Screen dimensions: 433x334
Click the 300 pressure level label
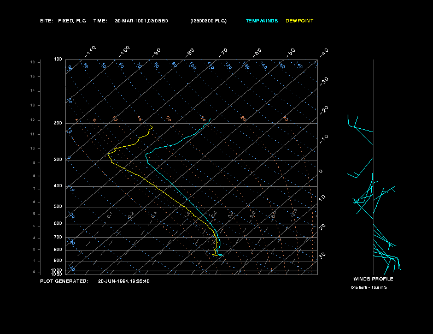point(58,159)
